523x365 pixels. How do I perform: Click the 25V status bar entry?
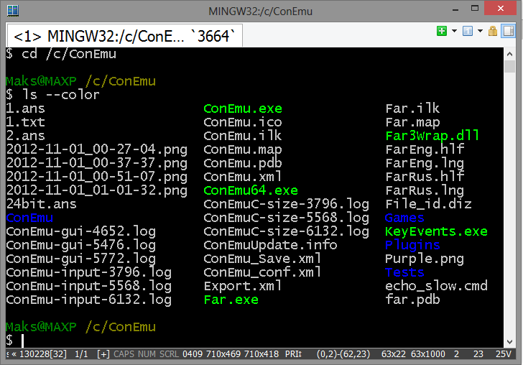[504, 354]
